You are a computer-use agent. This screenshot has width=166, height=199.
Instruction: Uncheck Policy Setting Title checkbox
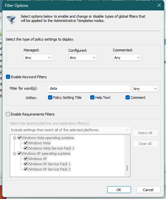[x=50, y=98]
